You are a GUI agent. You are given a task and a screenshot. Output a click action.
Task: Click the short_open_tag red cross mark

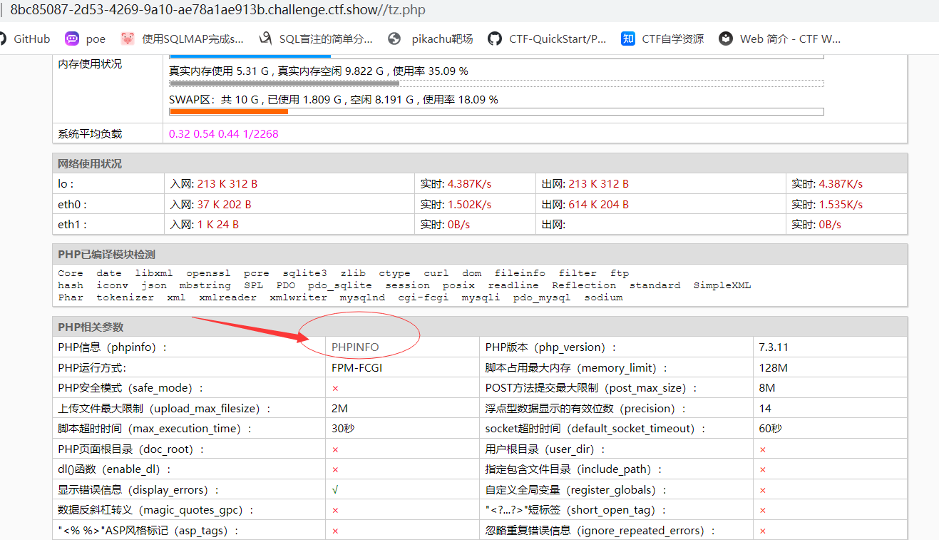(x=763, y=511)
